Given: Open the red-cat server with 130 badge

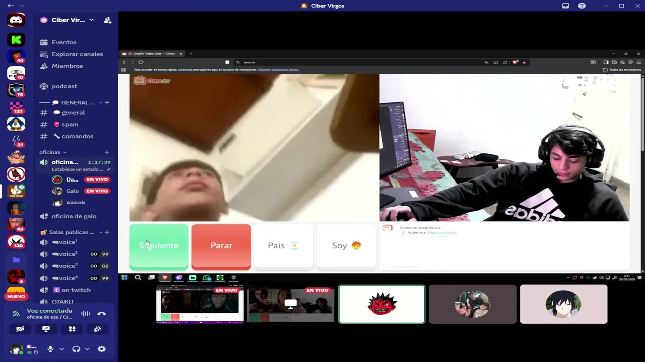Looking at the screenshot, I should tap(16, 242).
